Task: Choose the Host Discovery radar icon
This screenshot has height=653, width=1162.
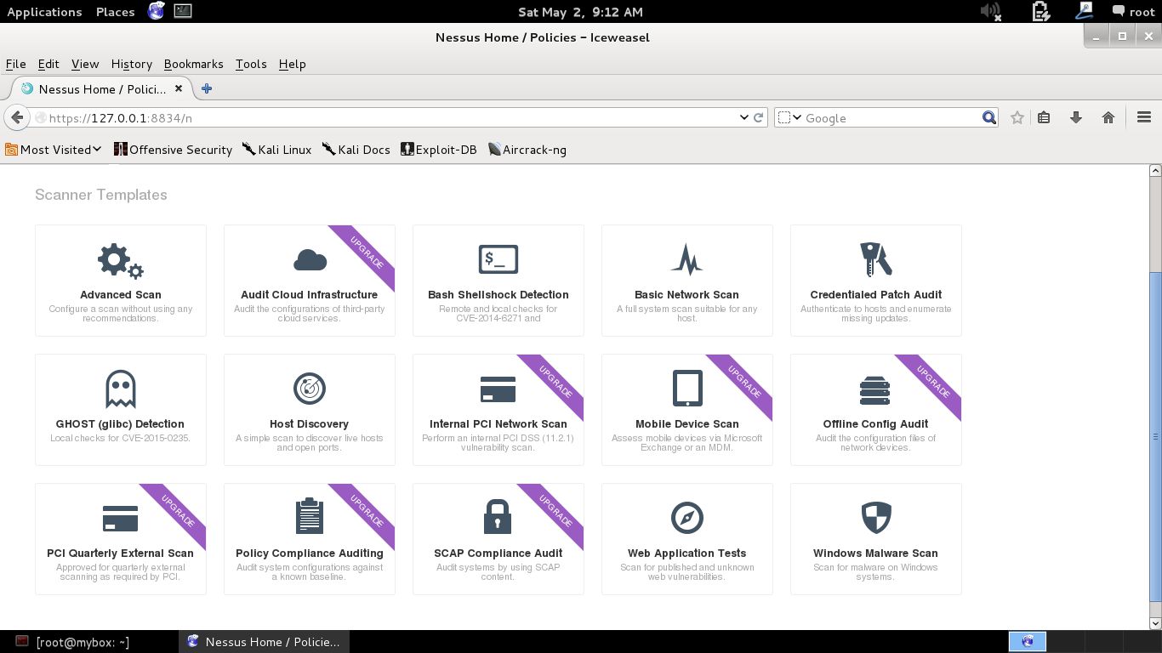Action: [310, 389]
